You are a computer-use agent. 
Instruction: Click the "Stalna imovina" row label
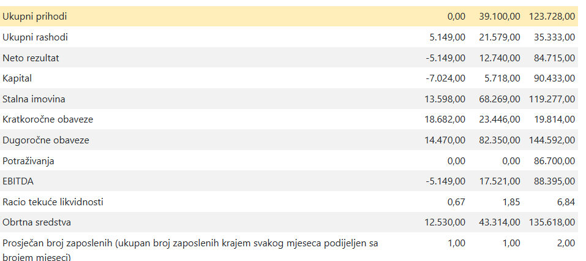tap(34, 99)
